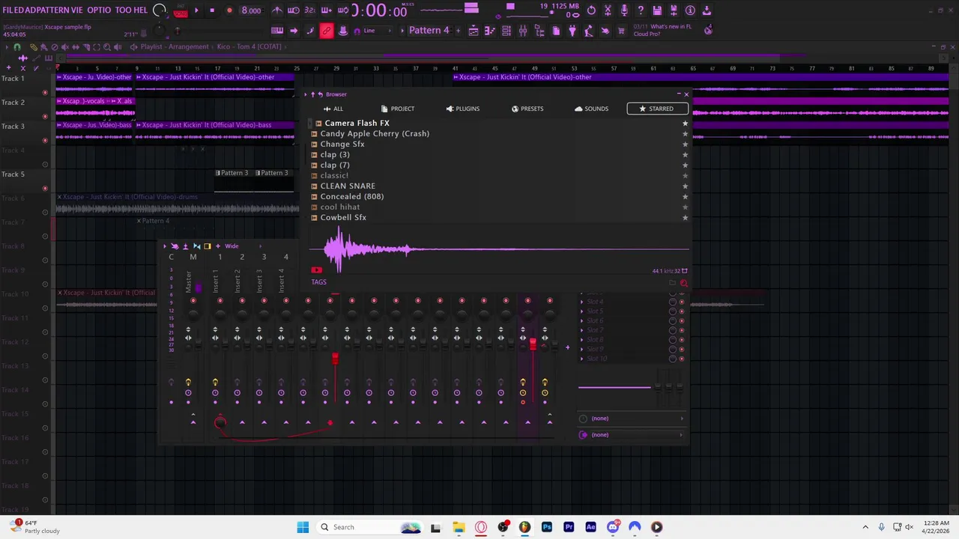Click What's new in FL Cloud Pro news link
This screenshot has width=959, height=539.
tap(662, 30)
